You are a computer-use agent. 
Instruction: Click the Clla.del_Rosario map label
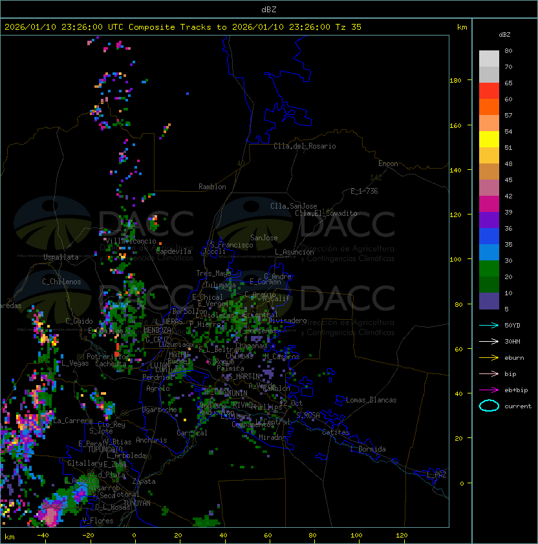pyautogui.click(x=305, y=146)
